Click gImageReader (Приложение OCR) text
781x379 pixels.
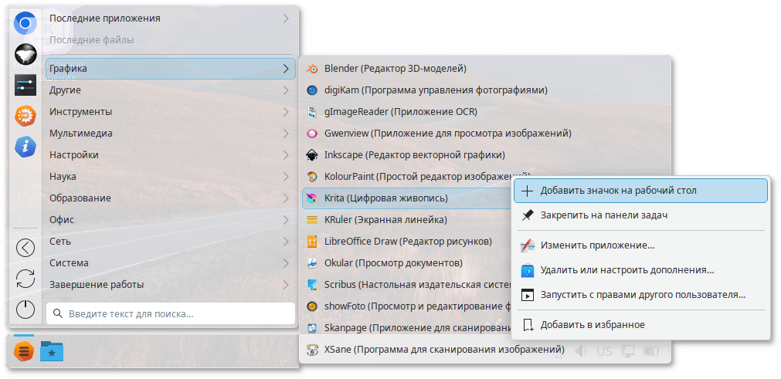400,112
